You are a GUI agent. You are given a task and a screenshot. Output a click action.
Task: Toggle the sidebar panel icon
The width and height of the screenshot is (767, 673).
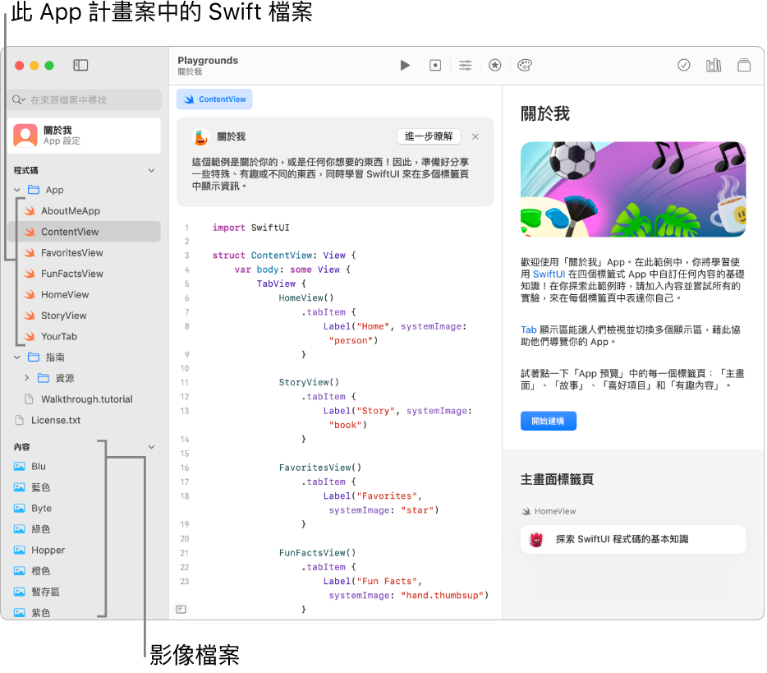coord(80,65)
